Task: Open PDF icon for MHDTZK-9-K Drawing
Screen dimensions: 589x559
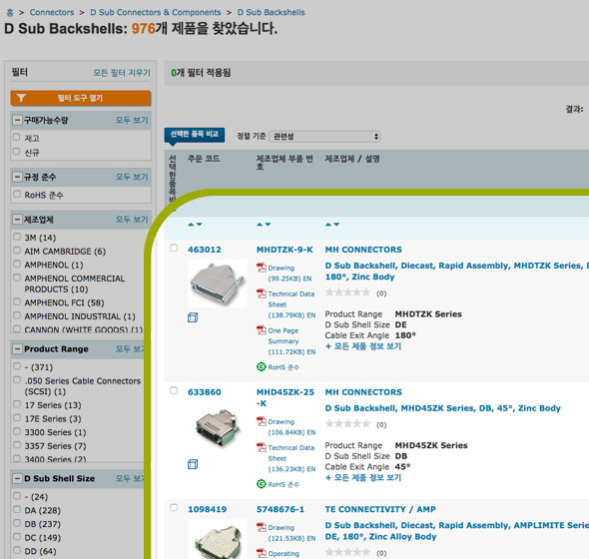Action: (262, 268)
